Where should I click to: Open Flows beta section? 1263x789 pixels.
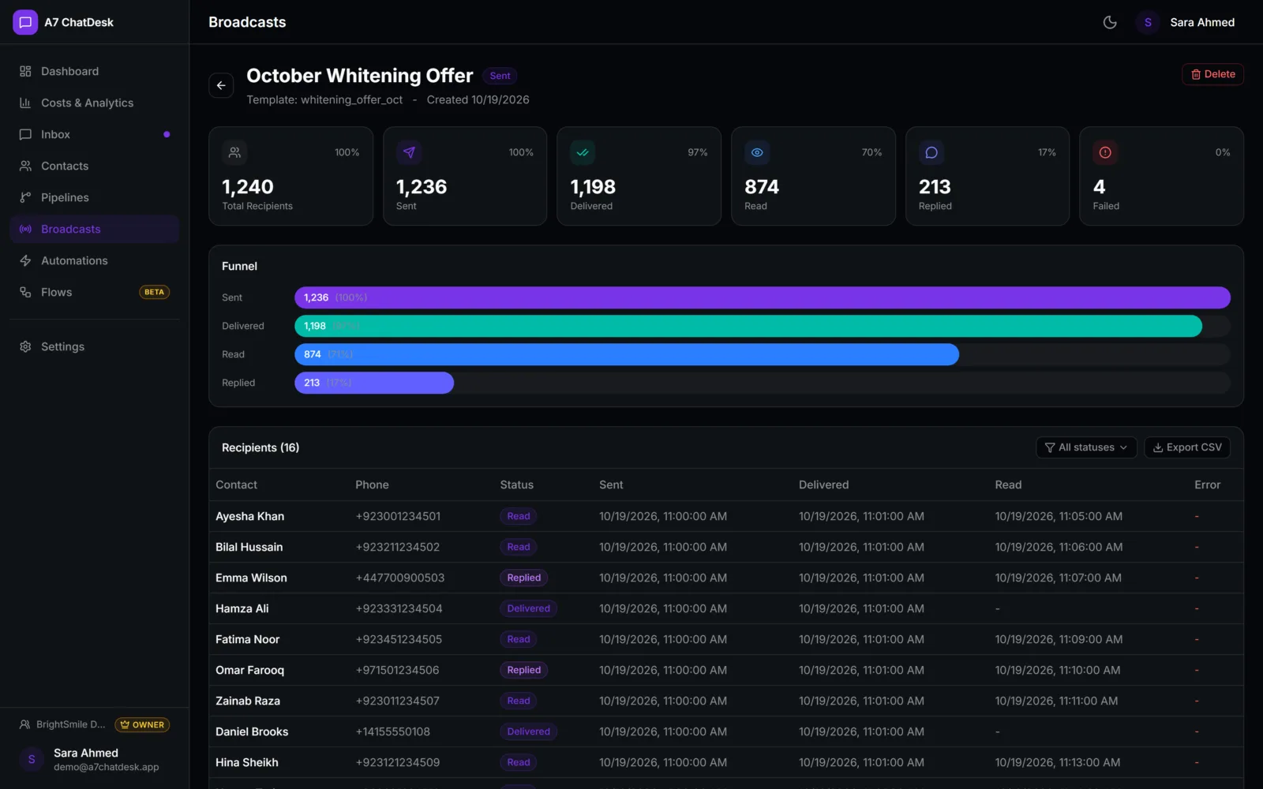point(95,292)
